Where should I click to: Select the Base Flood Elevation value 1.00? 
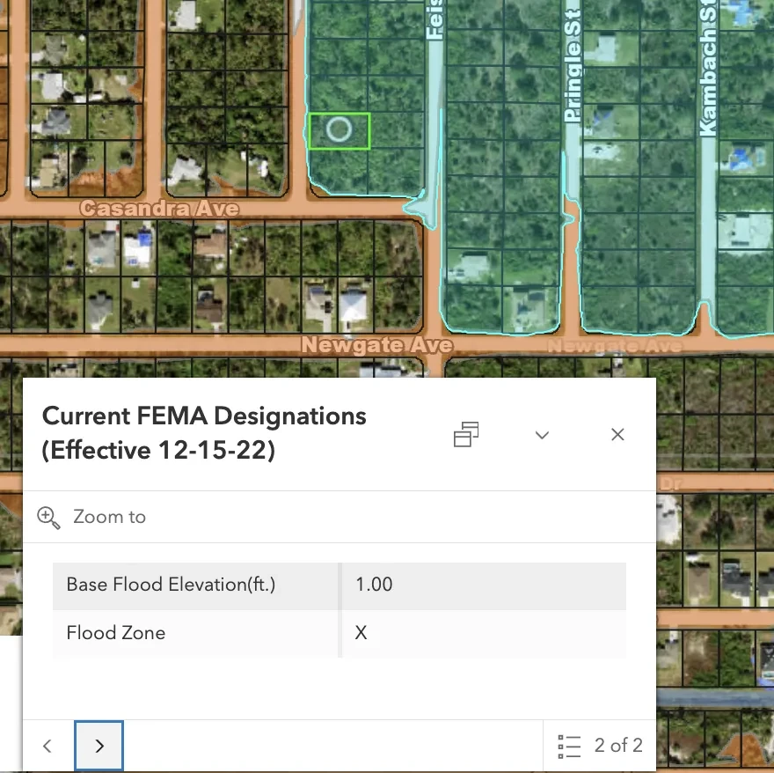tap(374, 585)
